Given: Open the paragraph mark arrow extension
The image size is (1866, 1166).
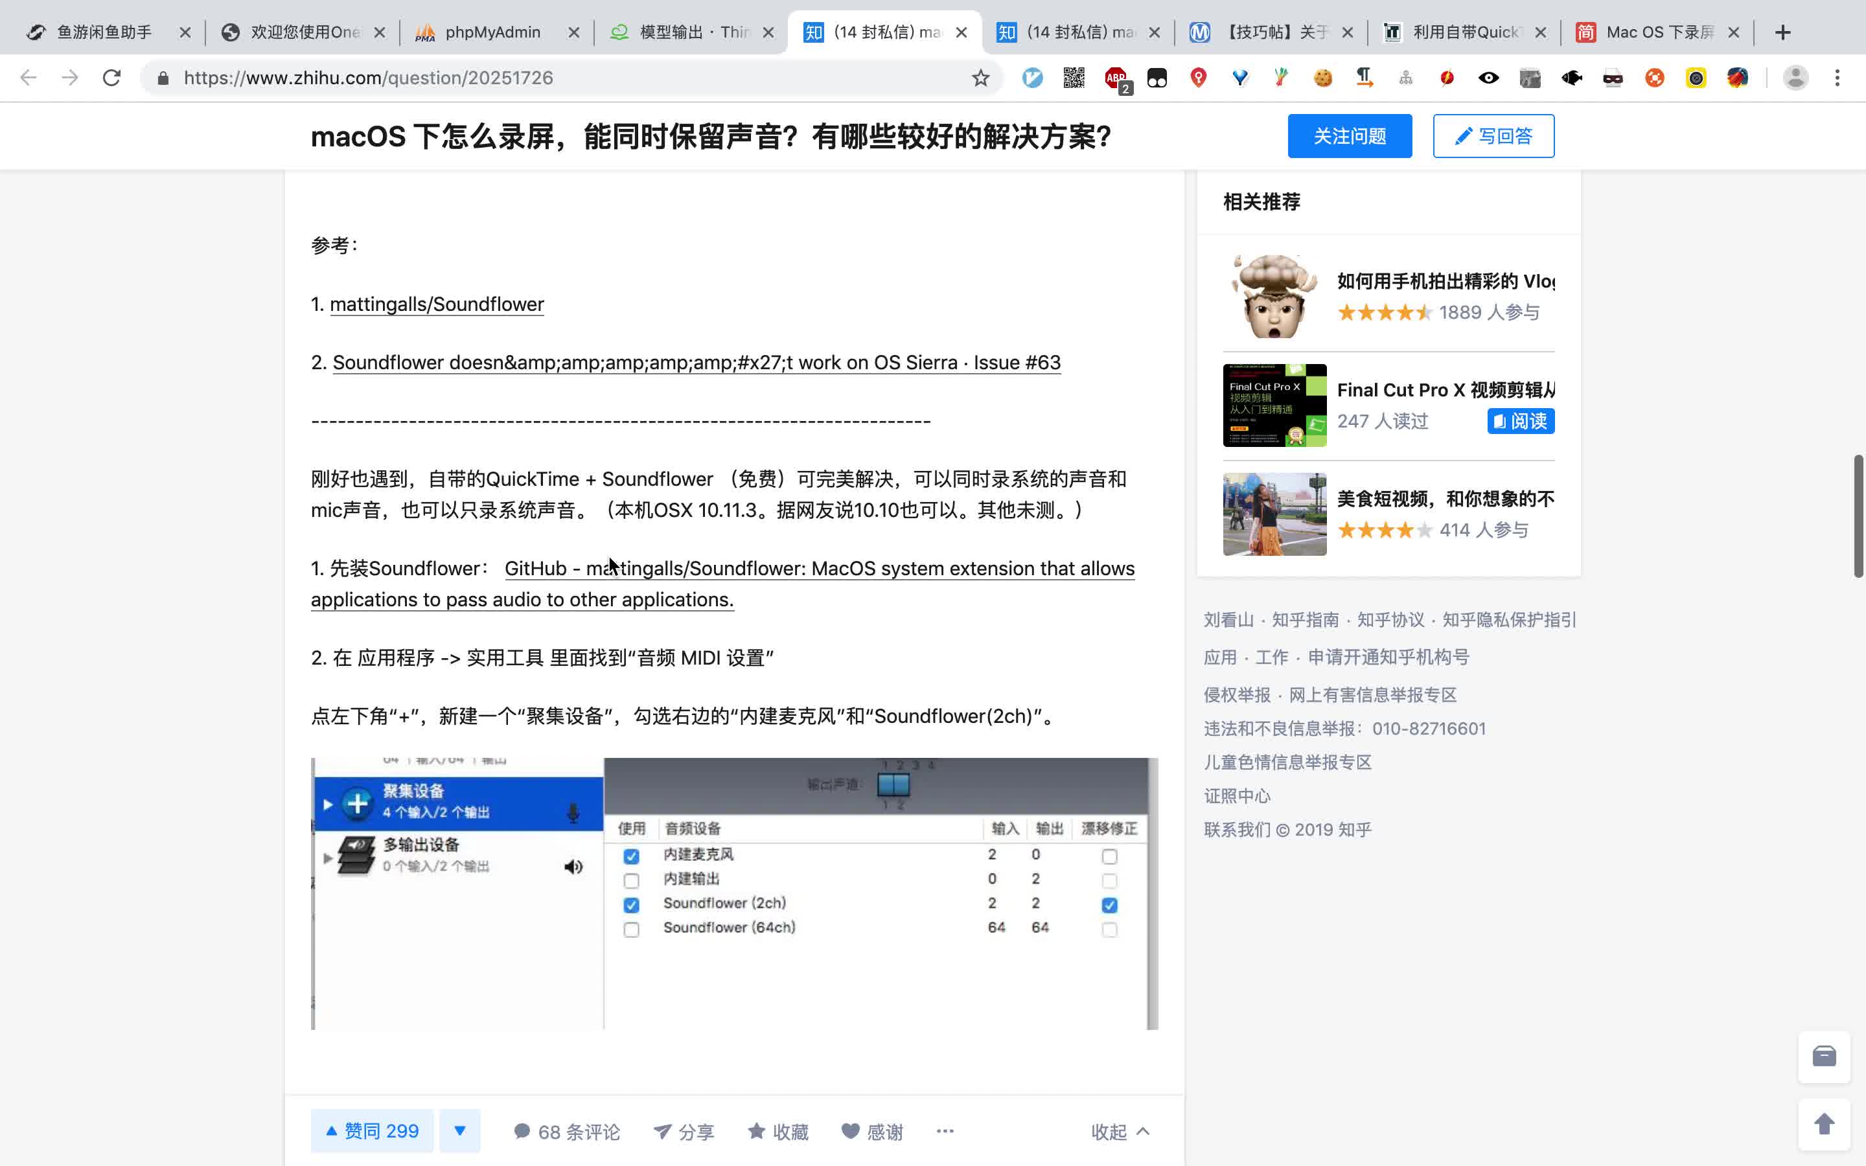Looking at the screenshot, I should (x=1365, y=78).
